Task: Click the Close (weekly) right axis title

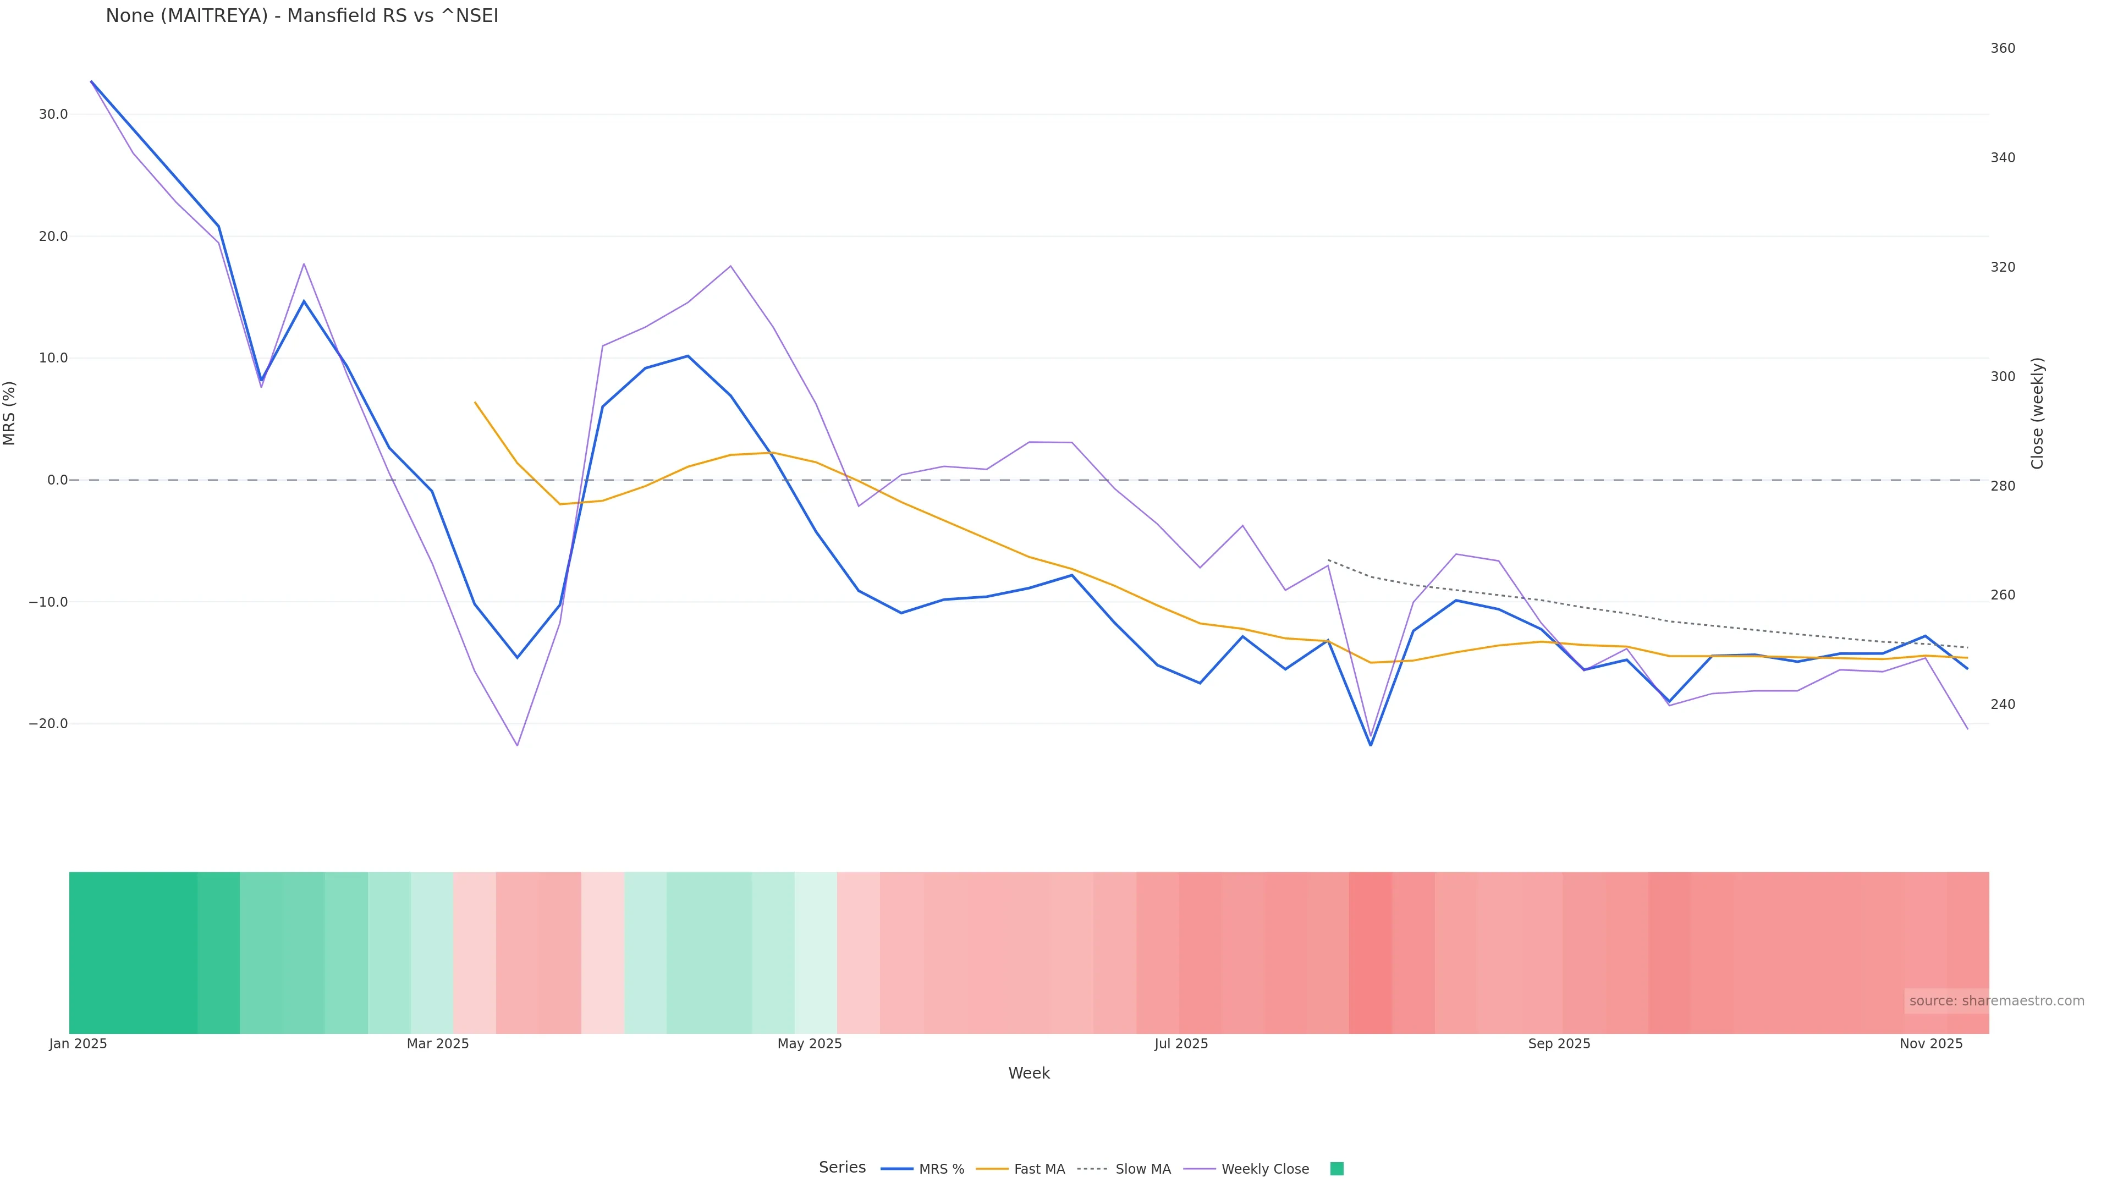Action: pos(2037,413)
